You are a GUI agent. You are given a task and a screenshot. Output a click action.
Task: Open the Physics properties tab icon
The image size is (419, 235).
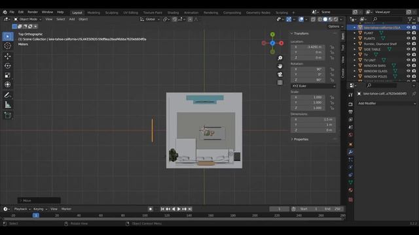click(x=351, y=167)
